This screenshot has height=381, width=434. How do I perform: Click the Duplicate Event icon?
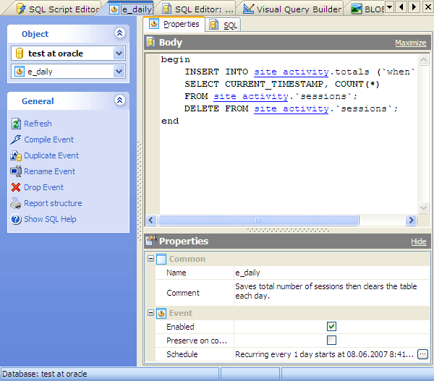pyautogui.click(x=16, y=155)
